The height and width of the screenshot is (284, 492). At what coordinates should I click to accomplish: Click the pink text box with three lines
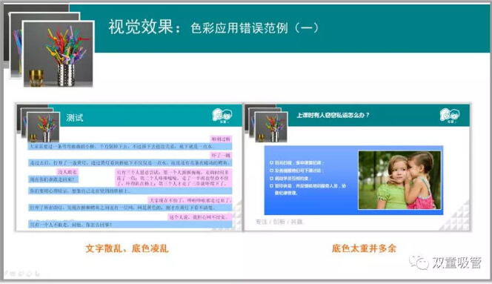(x=173, y=178)
